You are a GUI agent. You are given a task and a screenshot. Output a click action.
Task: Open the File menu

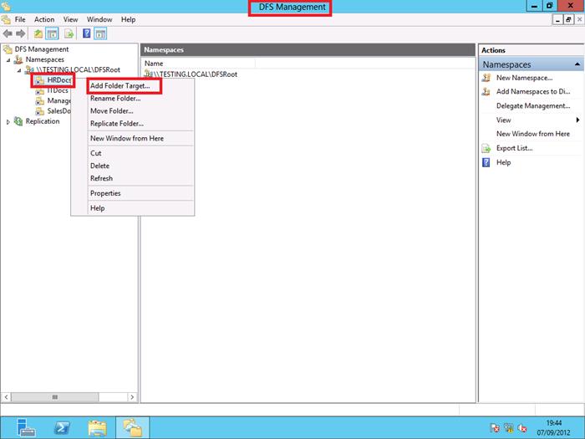point(20,19)
